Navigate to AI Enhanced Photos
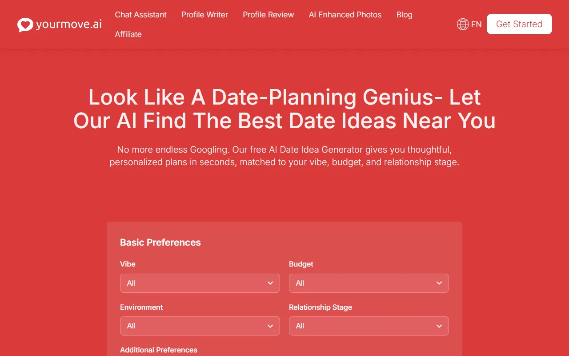569x356 pixels. tap(345, 15)
